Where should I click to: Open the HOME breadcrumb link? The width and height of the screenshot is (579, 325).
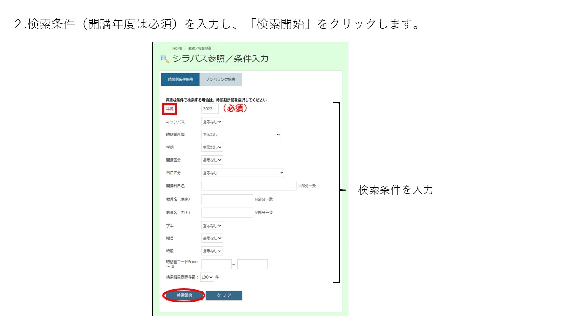pyautogui.click(x=177, y=48)
